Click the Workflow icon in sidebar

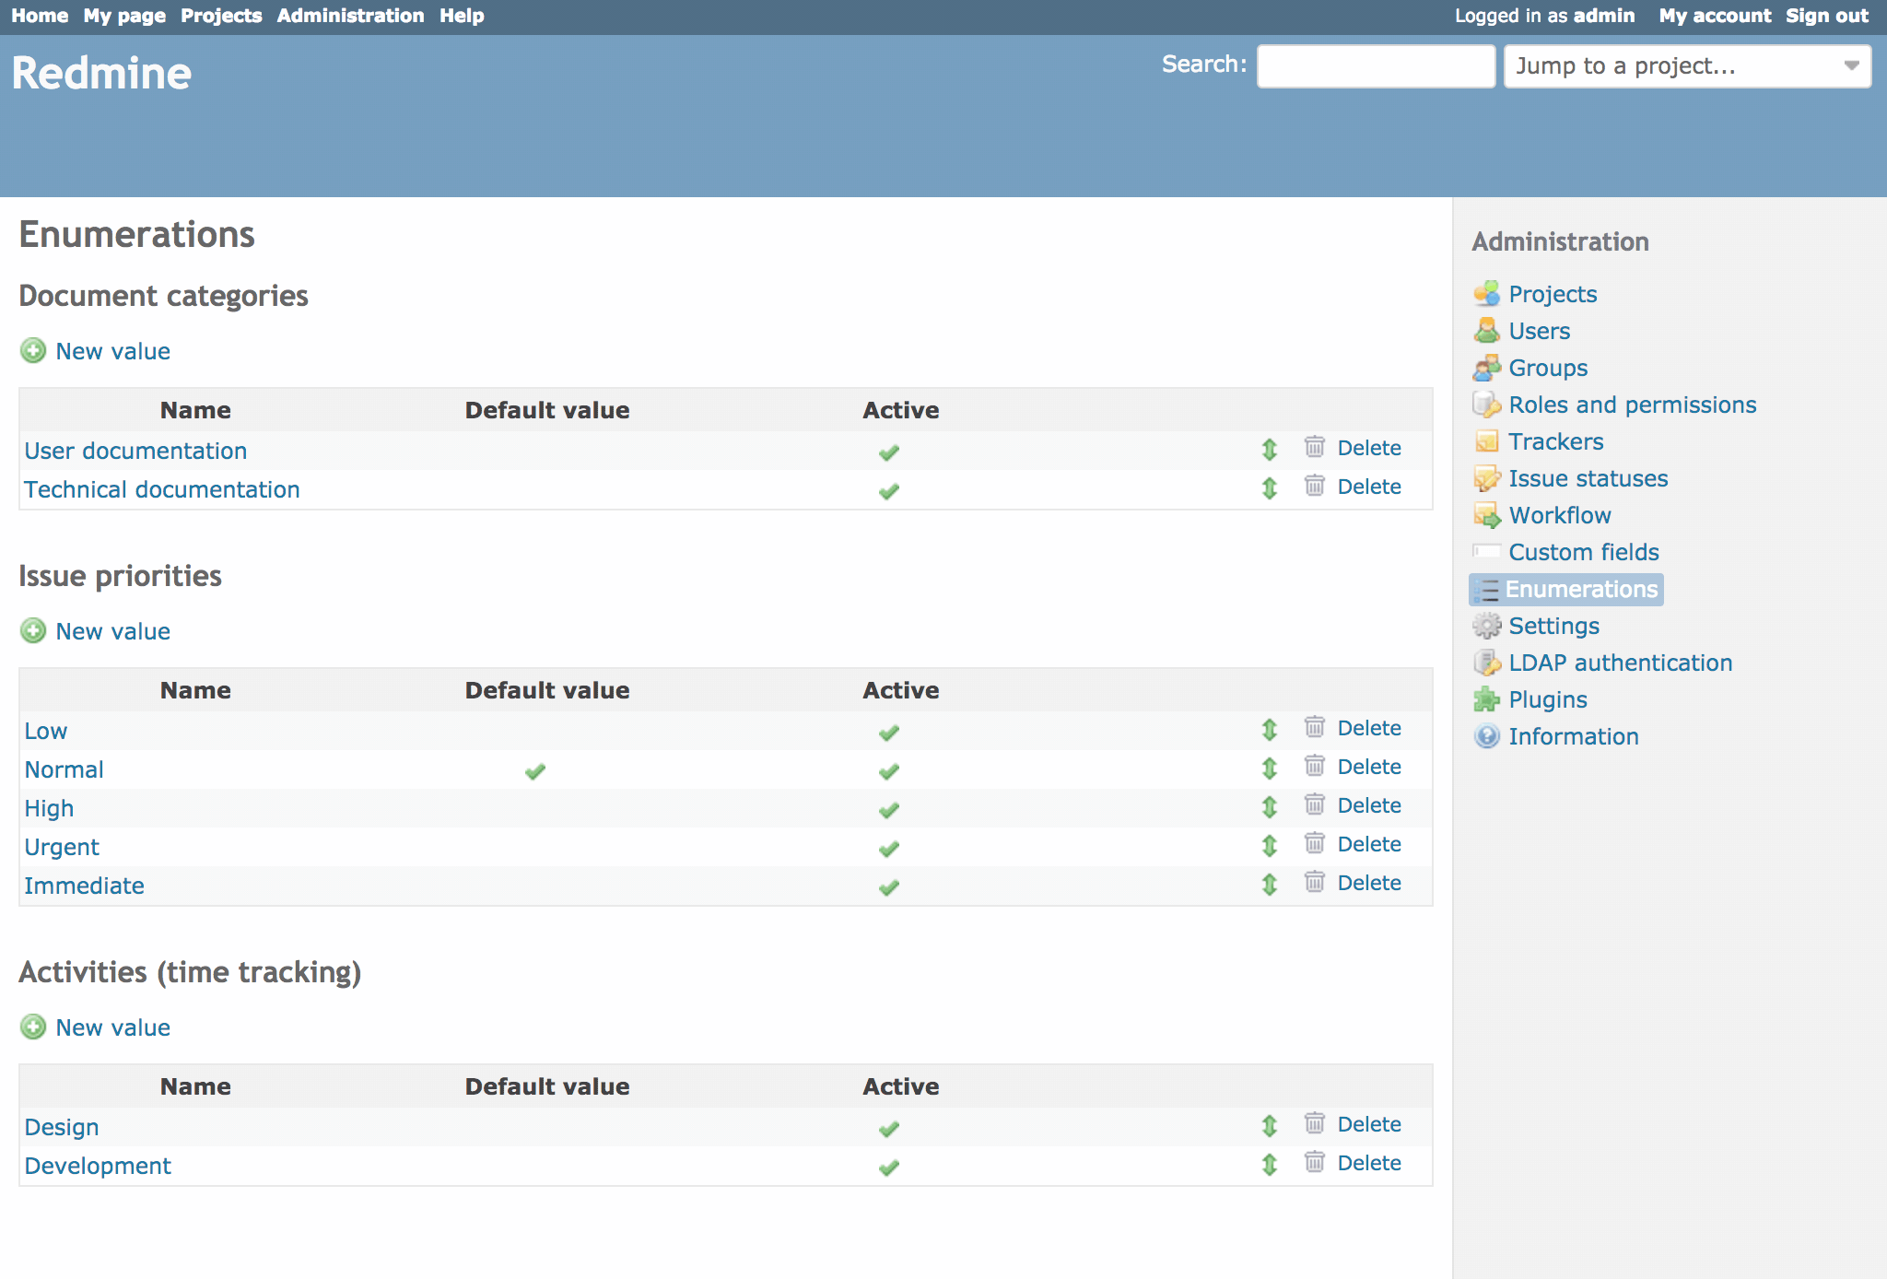[1486, 515]
